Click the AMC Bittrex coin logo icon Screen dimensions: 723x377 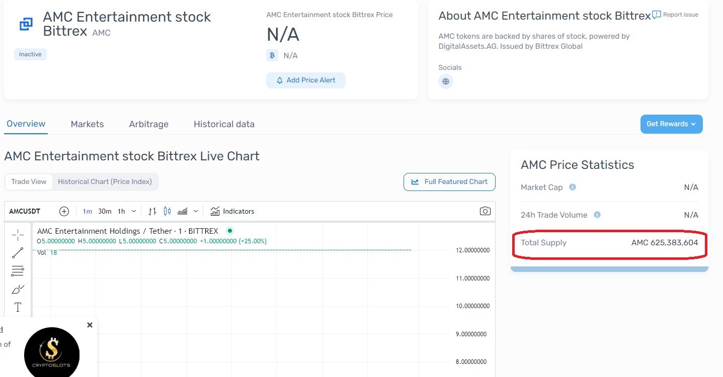[x=26, y=24]
